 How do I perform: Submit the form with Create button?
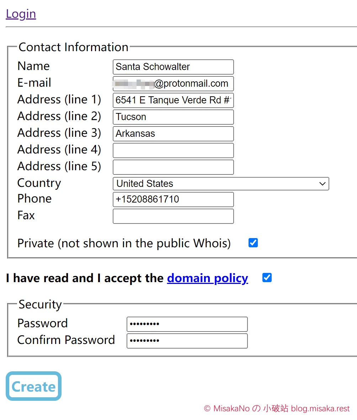click(33, 386)
